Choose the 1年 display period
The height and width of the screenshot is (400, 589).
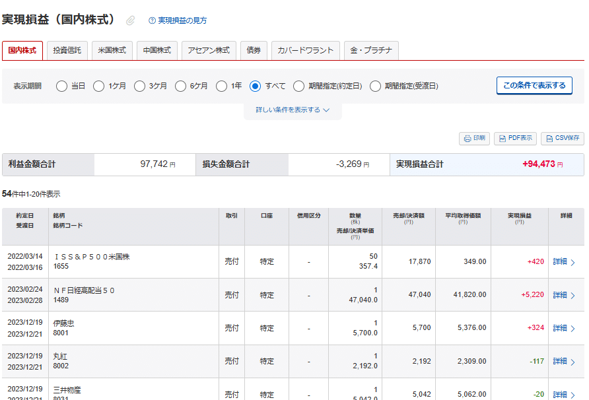click(221, 86)
